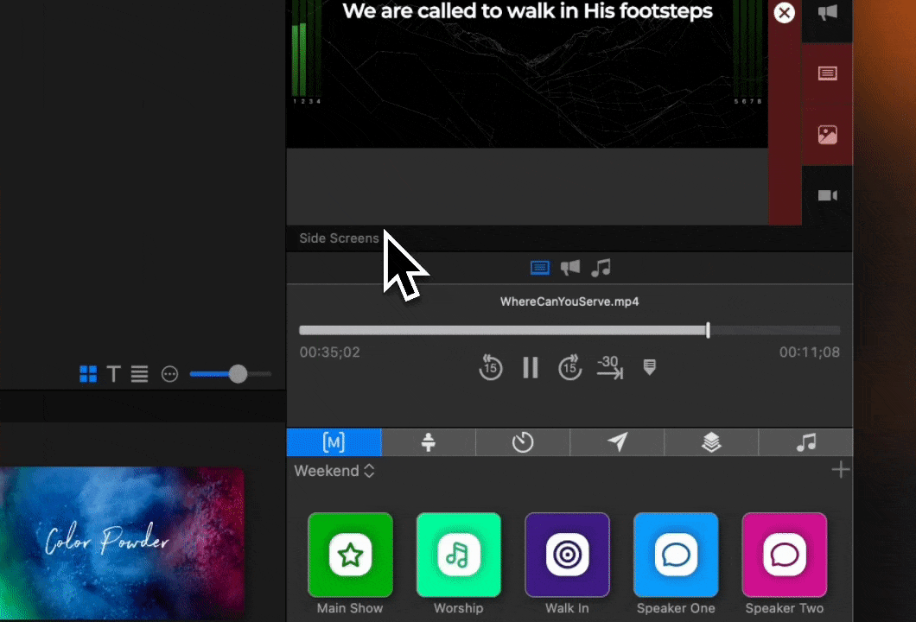Select the Color Powder media thumbnail

[x=122, y=541]
